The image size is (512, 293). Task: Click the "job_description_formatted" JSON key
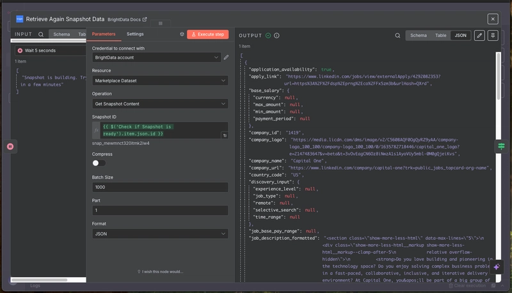click(284, 238)
